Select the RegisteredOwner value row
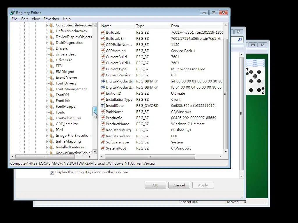 click(x=161, y=136)
